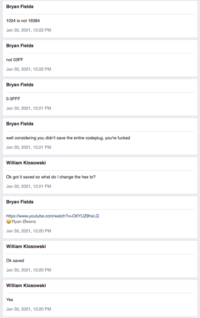
Task: Open the YouTube video link
Action: tap(52, 216)
